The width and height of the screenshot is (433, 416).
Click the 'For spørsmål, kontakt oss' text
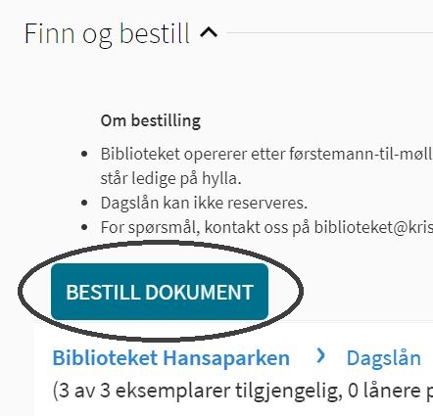pos(205,227)
